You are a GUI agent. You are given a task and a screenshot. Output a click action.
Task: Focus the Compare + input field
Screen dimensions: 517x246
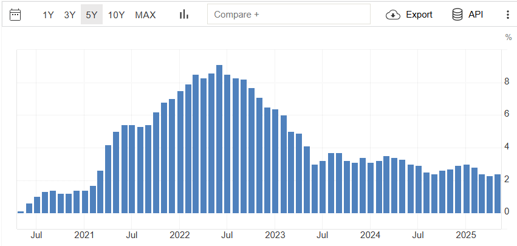click(289, 14)
